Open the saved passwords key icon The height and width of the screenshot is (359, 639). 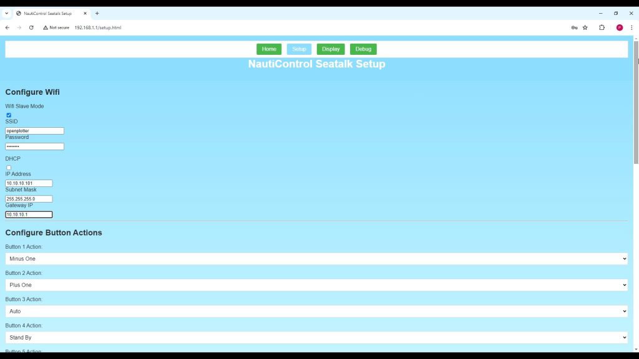pos(574,27)
